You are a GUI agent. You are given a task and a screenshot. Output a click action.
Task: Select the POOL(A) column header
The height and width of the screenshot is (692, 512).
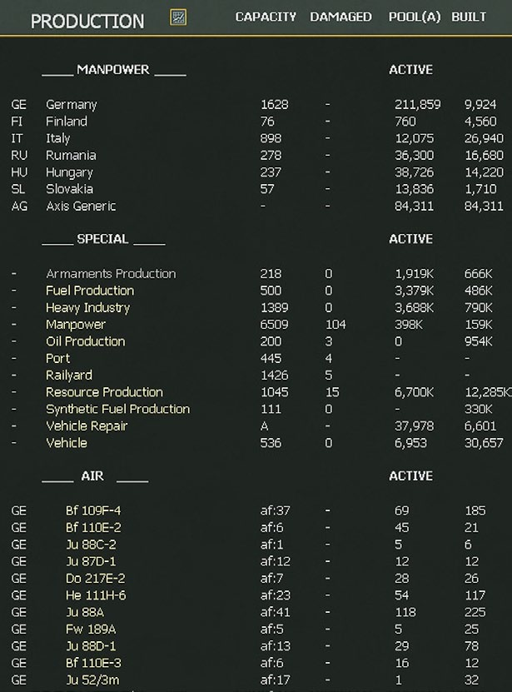pos(415,17)
